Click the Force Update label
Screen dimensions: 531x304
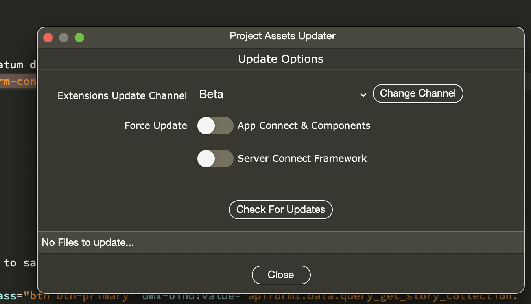pyautogui.click(x=156, y=126)
